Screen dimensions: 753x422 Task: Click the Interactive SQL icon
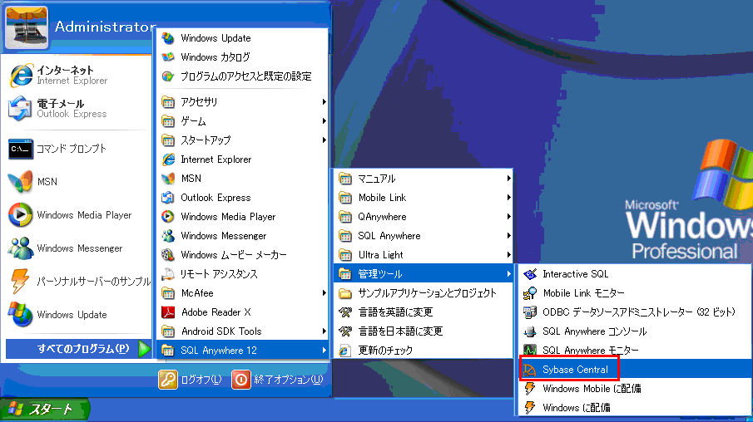click(x=529, y=274)
